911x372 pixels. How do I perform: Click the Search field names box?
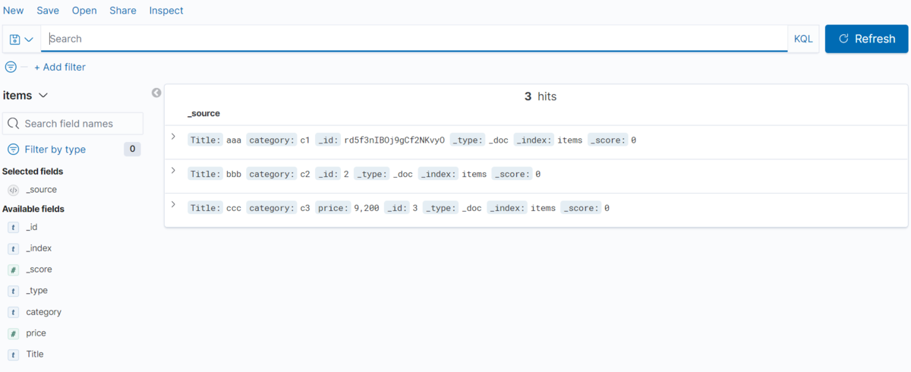point(73,124)
